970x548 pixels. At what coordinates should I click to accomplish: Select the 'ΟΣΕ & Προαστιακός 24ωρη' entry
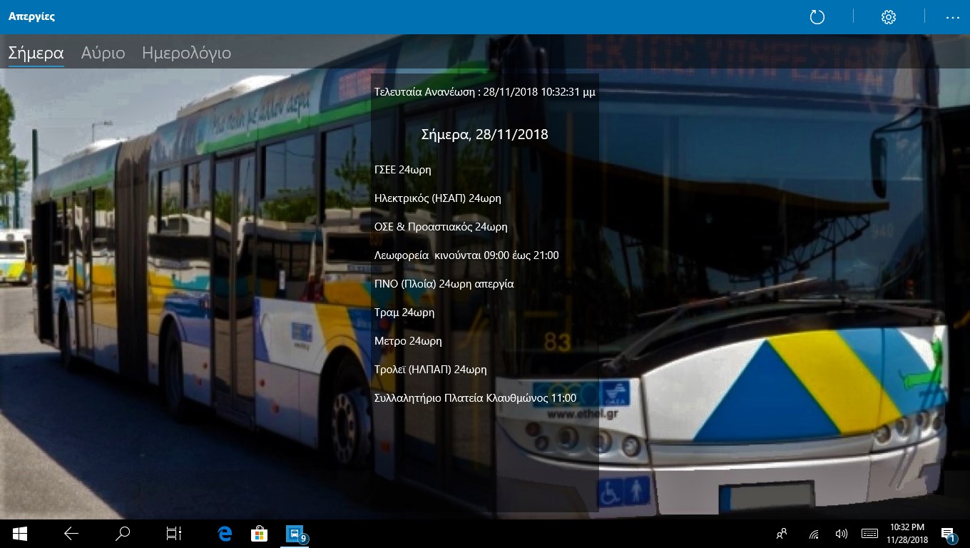click(441, 227)
